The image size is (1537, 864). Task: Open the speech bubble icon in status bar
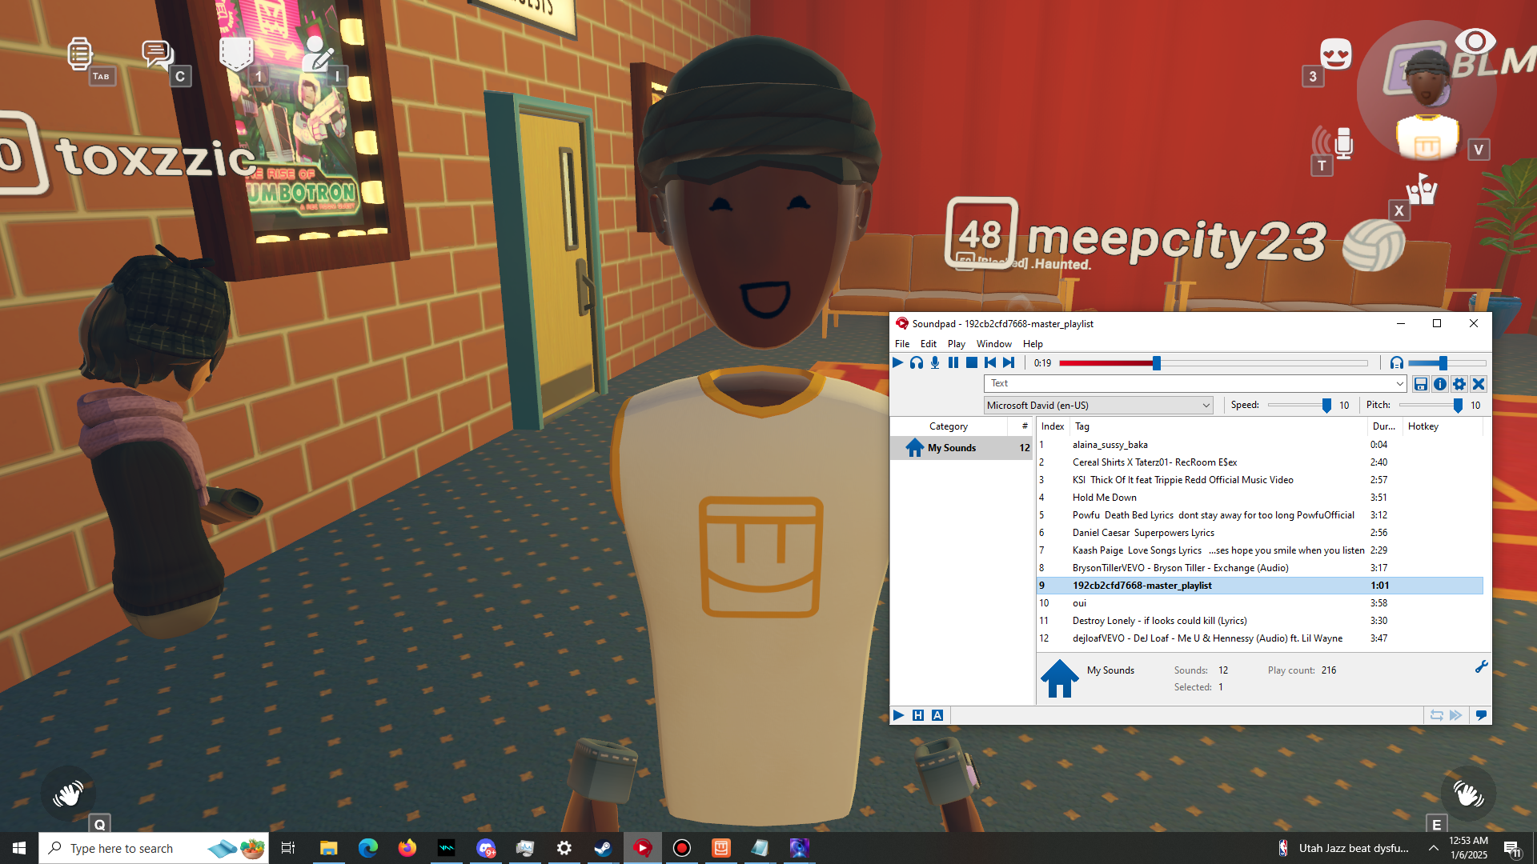click(x=1481, y=715)
